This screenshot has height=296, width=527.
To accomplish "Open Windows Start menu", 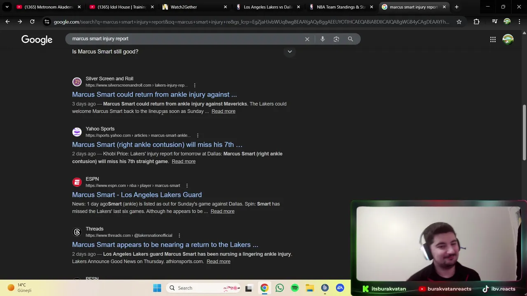I will (157, 288).
